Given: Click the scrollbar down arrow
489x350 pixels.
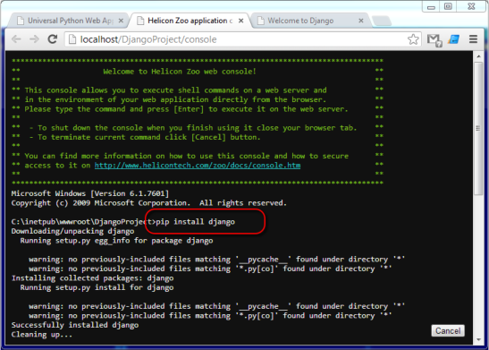Looking at the screenshot, I should pyautogui.click(x=478, y=339).
